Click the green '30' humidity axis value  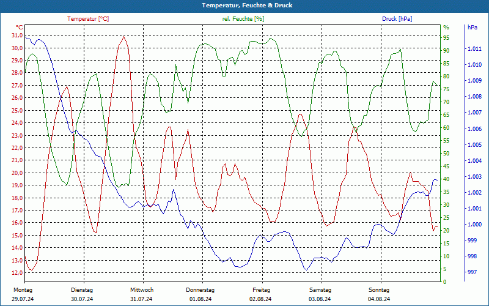pyautogui.click(x=446, y=205)
